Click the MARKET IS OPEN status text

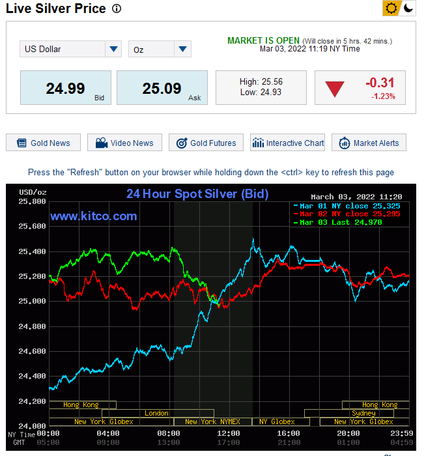[263, 40]
